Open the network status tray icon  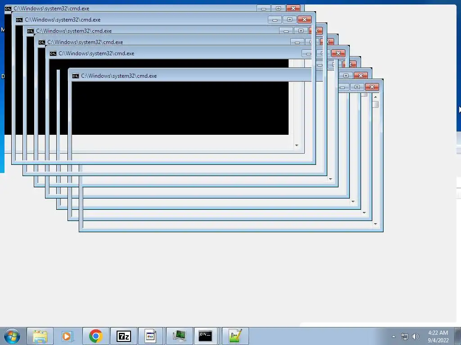(x=405, y=336)
